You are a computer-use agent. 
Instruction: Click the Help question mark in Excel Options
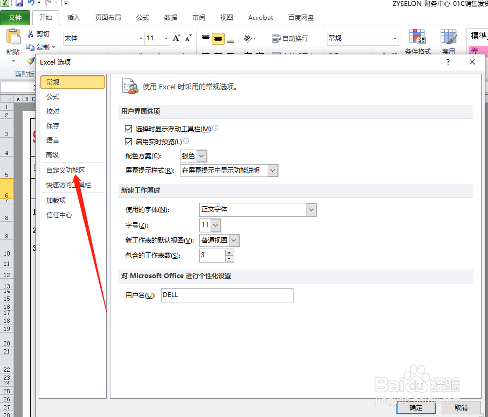tap(448, 62)
